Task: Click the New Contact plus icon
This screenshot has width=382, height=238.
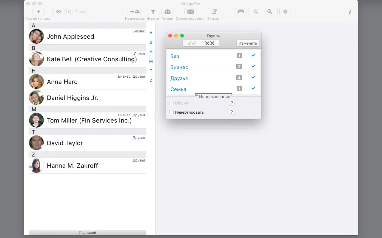Action: 38,12
